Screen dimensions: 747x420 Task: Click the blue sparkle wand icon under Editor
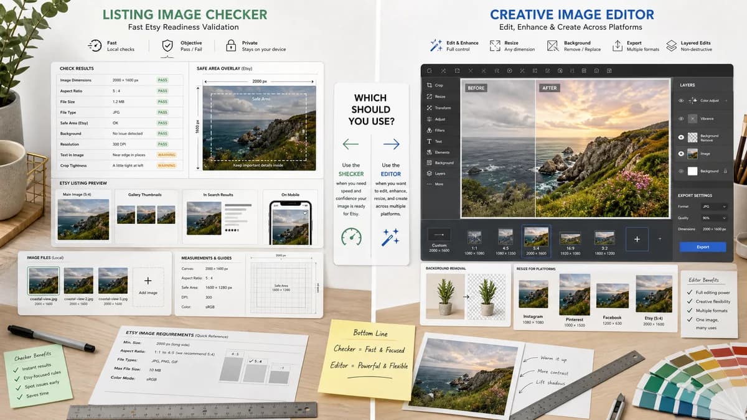click(390, 236)
